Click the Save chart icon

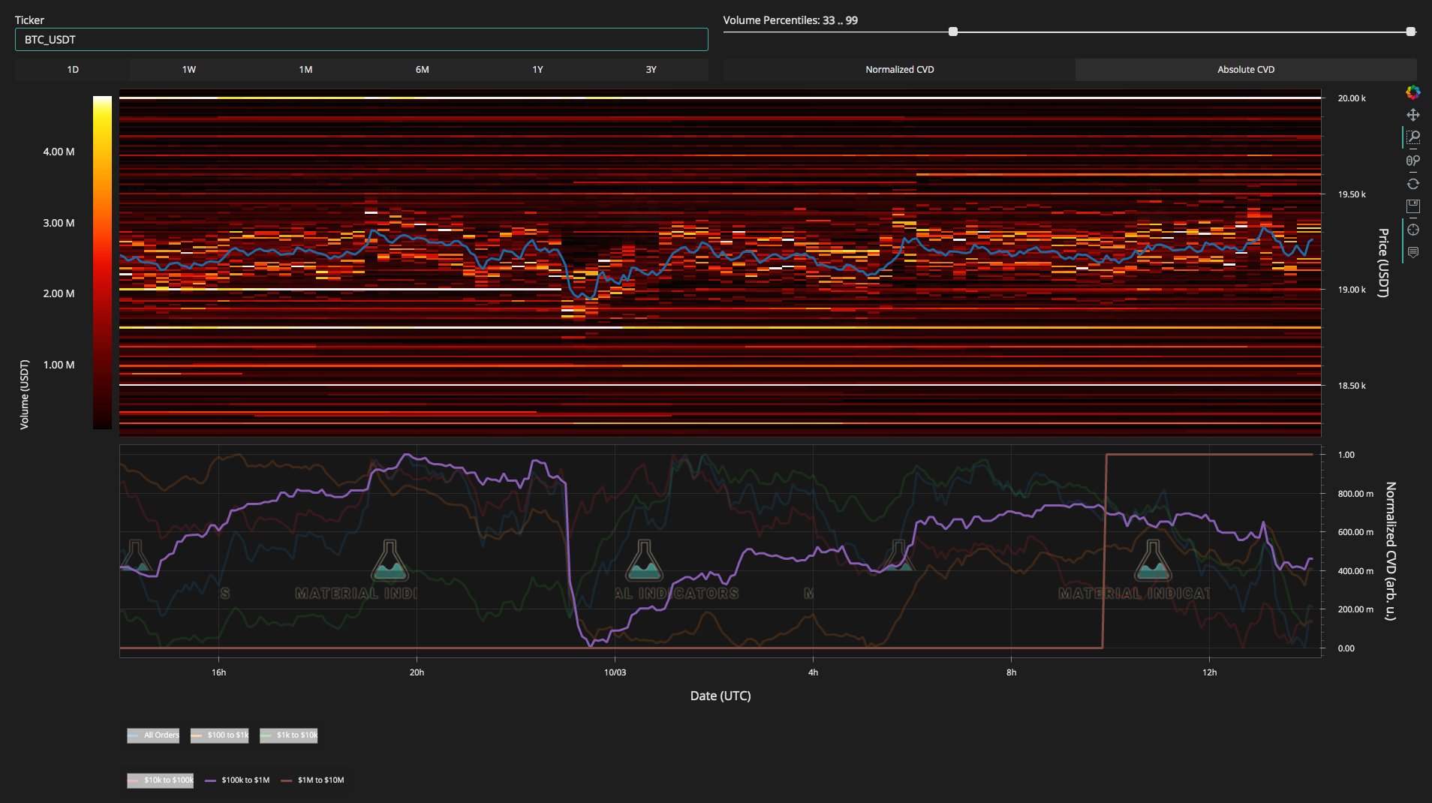pyautogui.click(x=1412, y=206)
